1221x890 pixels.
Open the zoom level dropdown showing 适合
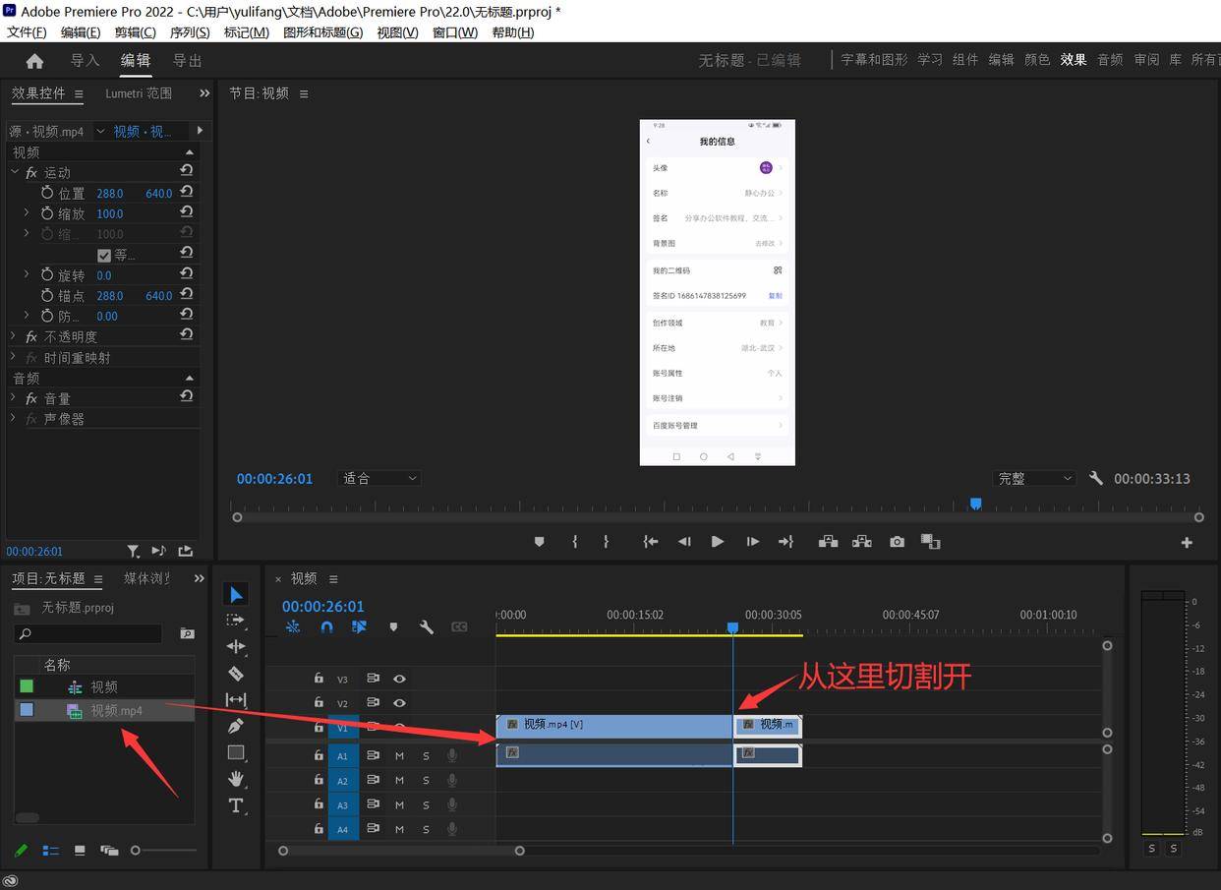(379, 479)
